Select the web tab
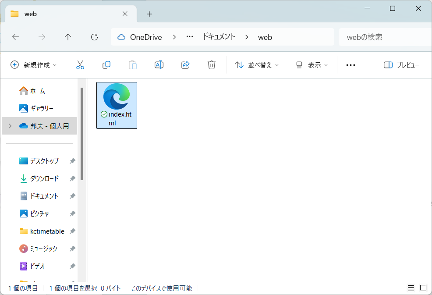The height and width of the screenshot is (295, 432). pyautogui.click(x=66, y=14)
